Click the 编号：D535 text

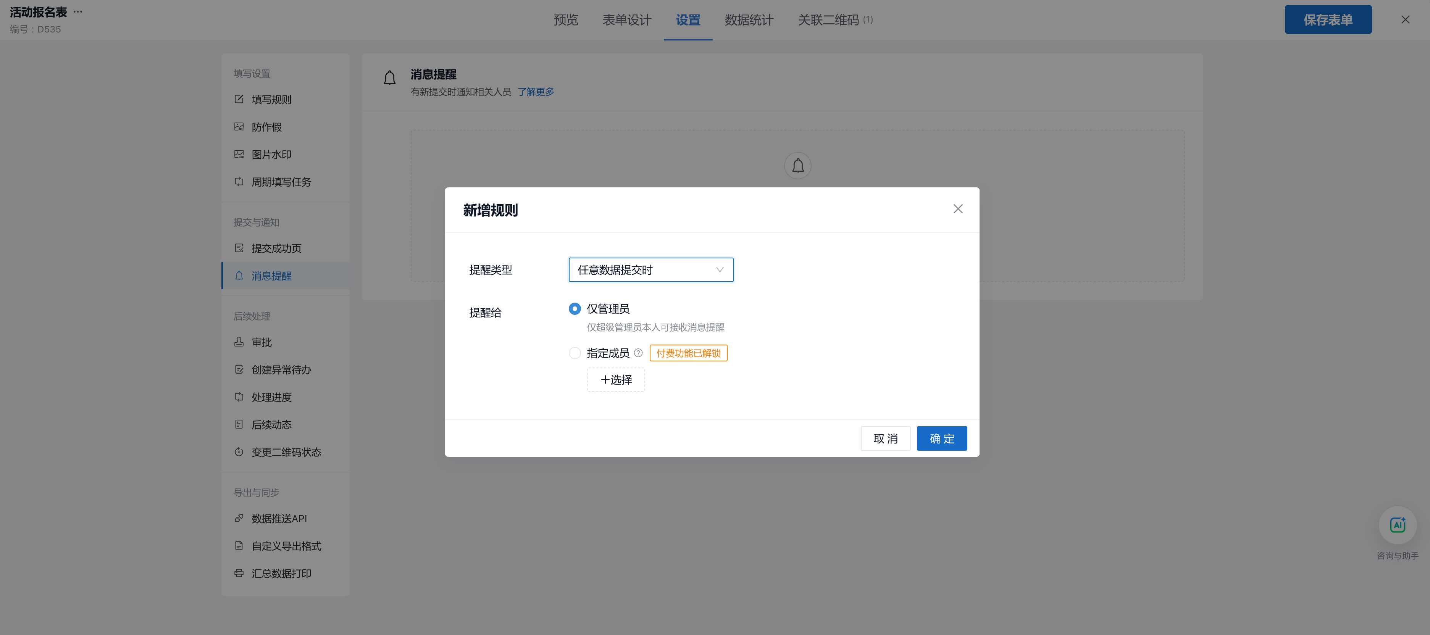pyautogui.click(x=35, y=29)
